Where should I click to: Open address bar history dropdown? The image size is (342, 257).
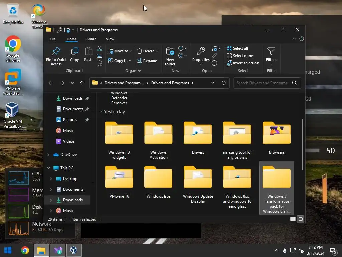(213, 83)
